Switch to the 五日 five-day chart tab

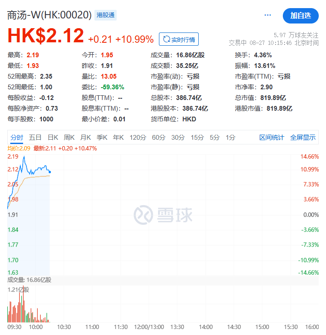coord(35,137)
